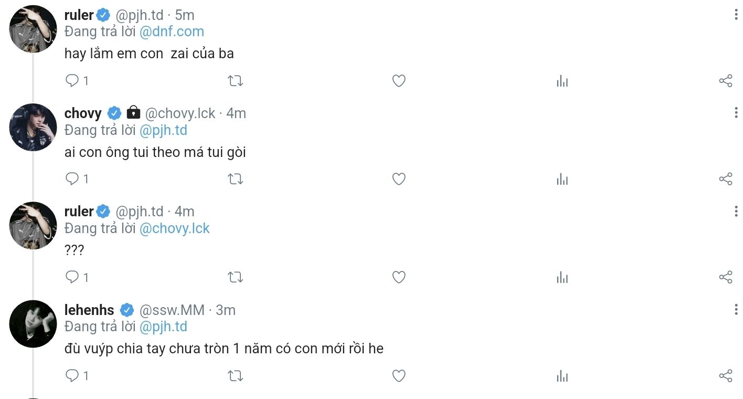
Task: Open the @dnf.com mention link
Action: [172, 31]
